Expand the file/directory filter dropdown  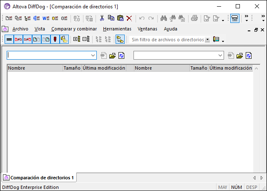click(207, 40)
